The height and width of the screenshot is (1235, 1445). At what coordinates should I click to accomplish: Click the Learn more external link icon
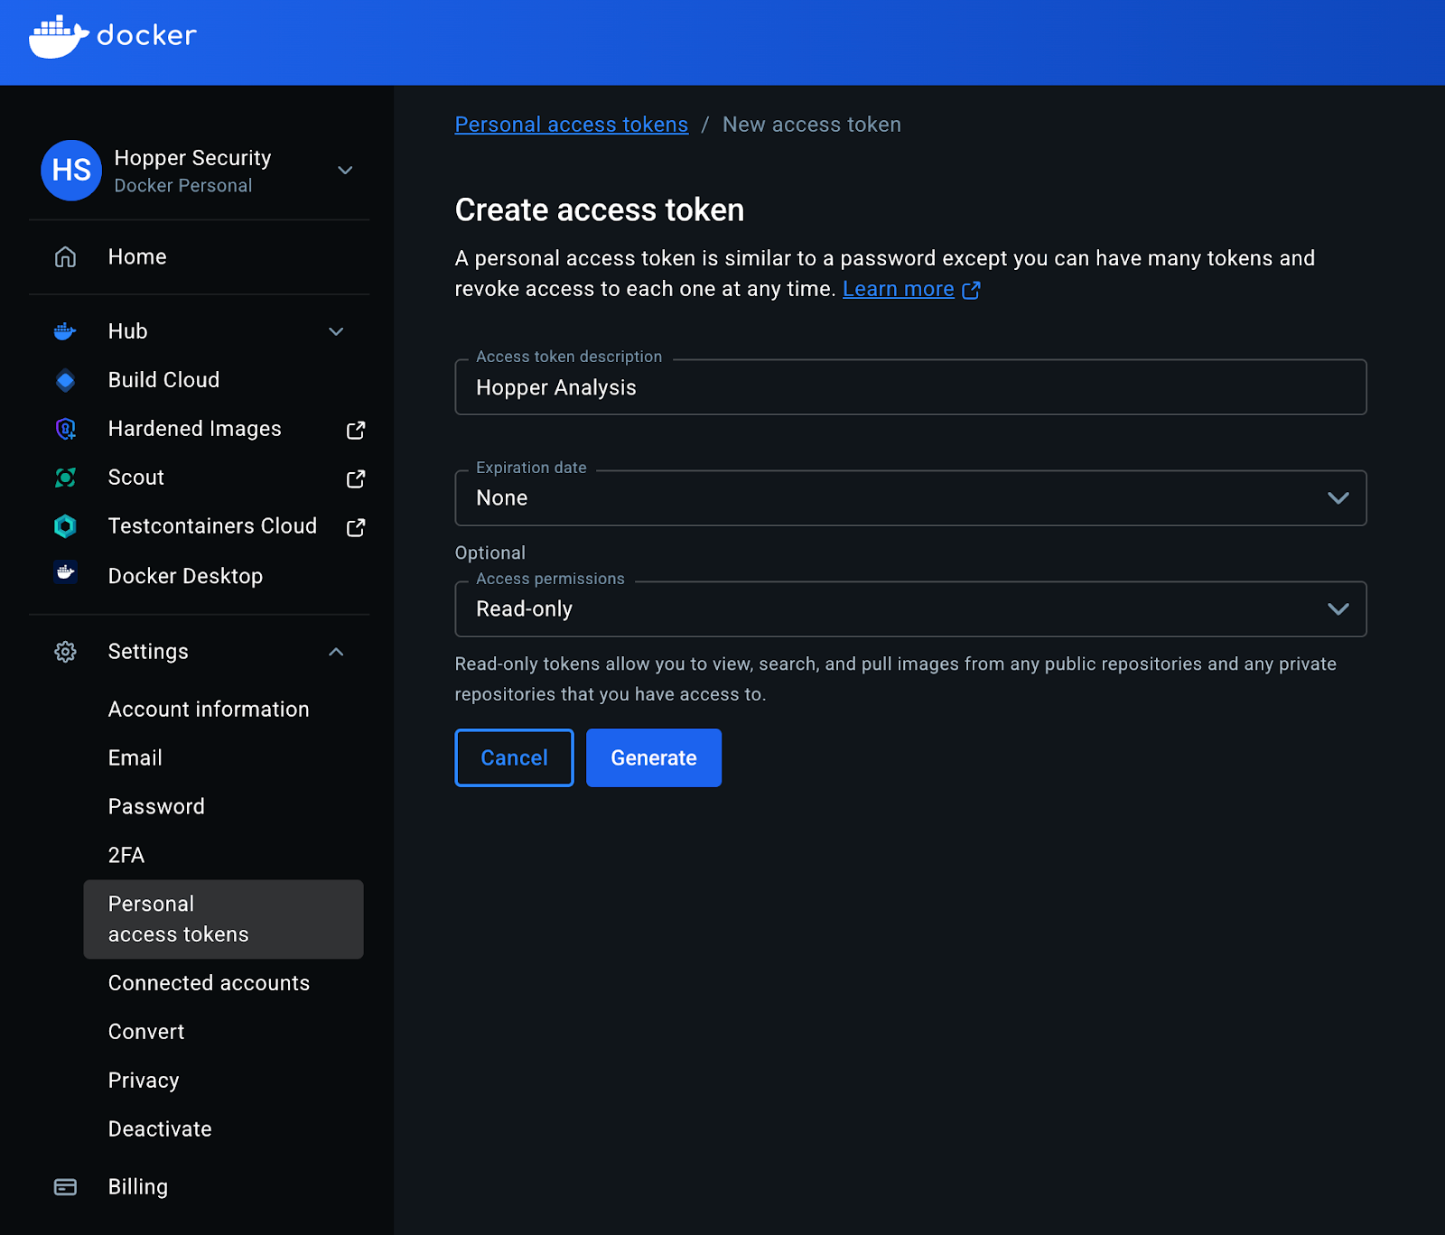tap(971, 290)
